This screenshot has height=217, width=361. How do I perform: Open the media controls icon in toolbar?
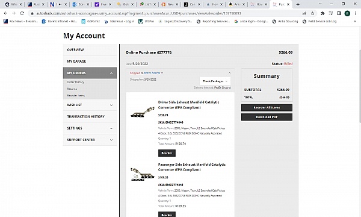pyautogui.click(x=330, y=13)
